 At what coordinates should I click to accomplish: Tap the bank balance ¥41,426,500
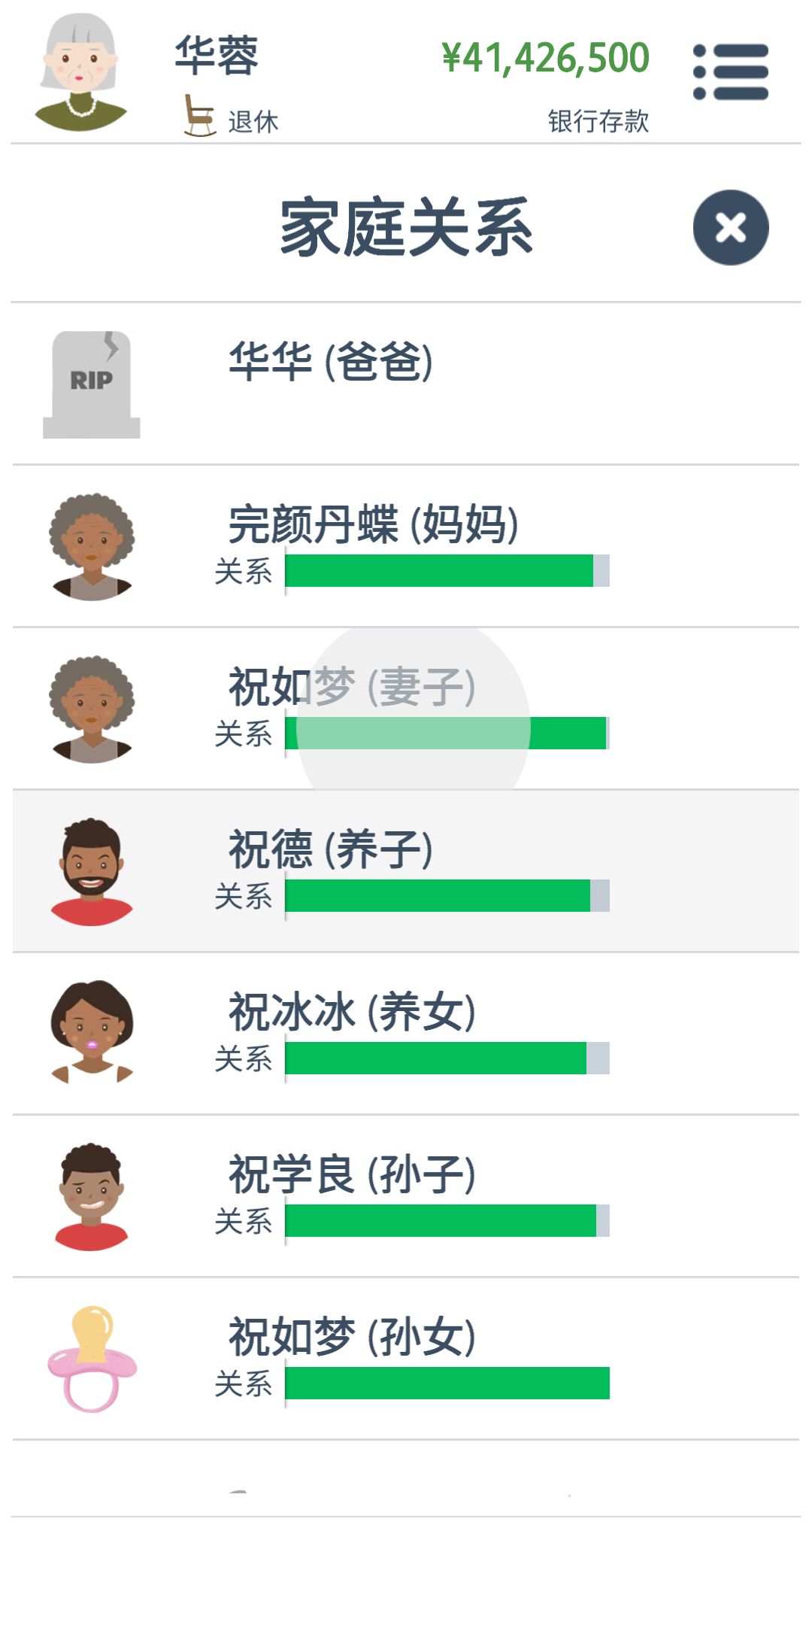[x=546, y=58]
